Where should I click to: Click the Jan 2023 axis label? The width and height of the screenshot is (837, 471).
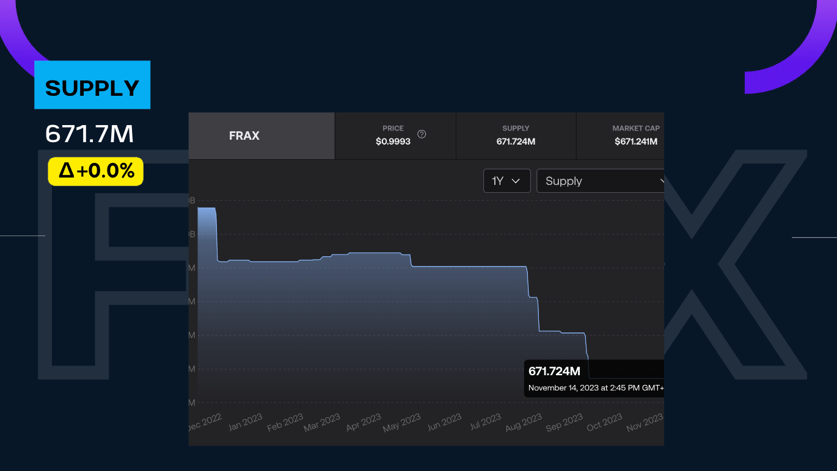[x=246, y=422]
